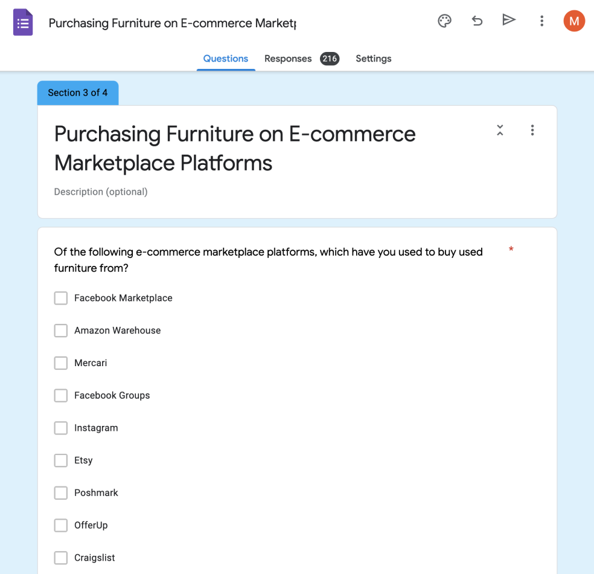Tick the Mercari checkbox
594x574 pixels.
coord(60,363)
